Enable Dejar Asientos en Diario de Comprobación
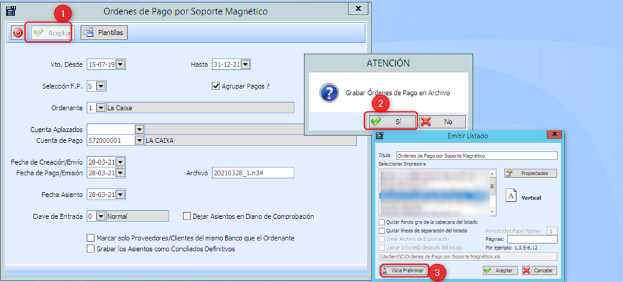Screen dimensions: 623x282 point(187,215)
